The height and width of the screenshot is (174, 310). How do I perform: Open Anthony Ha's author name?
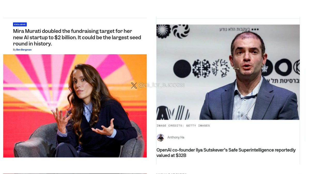176,137
